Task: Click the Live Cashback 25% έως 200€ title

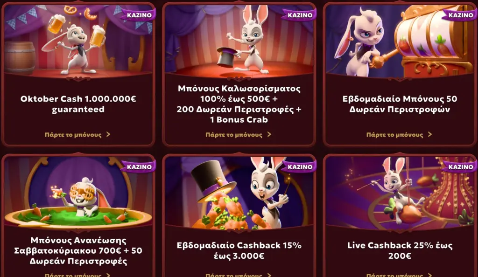Action: point(400,250)
